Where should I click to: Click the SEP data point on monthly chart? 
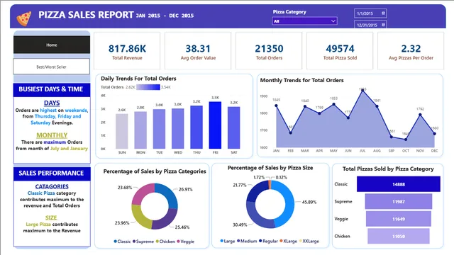pyautogui.click(x=392, y=137)
